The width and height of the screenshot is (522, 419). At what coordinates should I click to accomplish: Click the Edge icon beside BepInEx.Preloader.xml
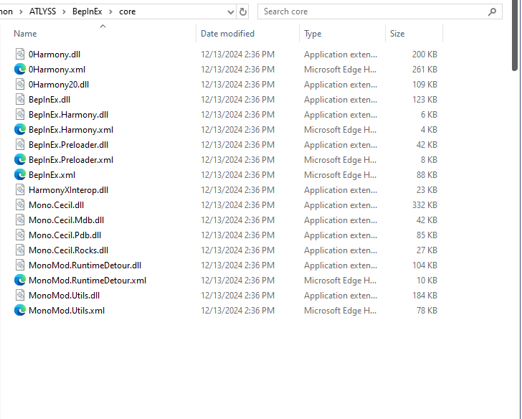(x=20, y=160)
